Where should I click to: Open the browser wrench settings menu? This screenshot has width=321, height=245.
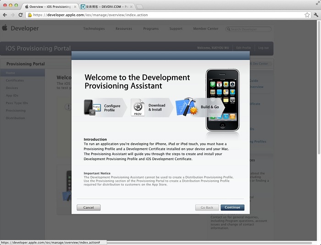pyautogui.click(x=316, y=15)
